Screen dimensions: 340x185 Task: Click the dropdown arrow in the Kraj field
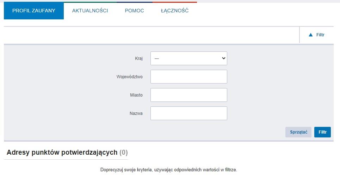point(223,58)
